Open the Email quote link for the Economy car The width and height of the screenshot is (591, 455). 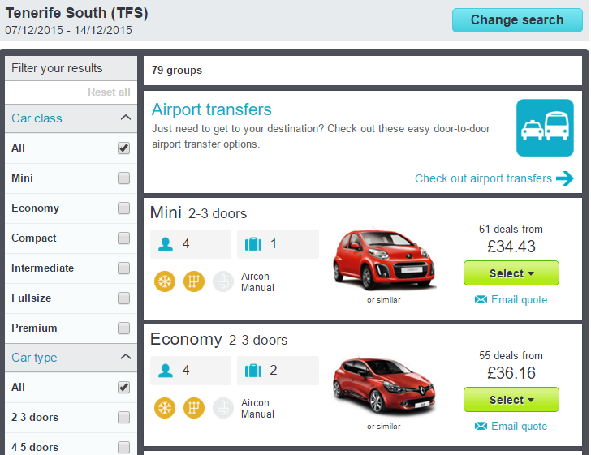519,427
